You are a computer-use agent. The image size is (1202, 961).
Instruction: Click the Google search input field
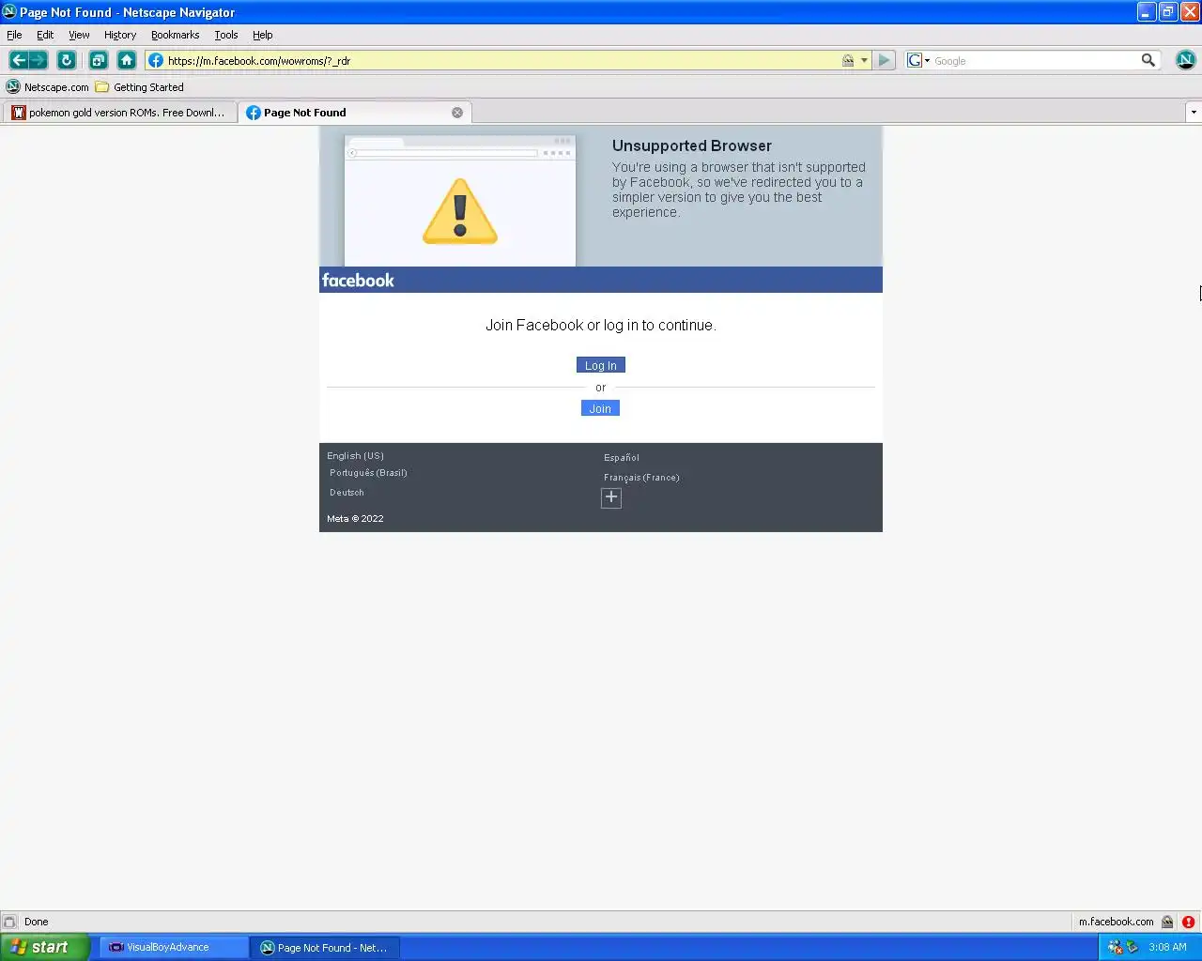(1035, 61)
